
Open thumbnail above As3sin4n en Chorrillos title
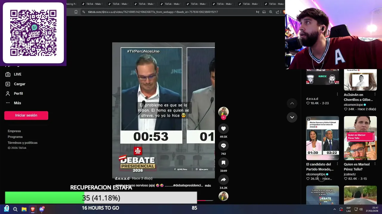[x=360, y=80]
